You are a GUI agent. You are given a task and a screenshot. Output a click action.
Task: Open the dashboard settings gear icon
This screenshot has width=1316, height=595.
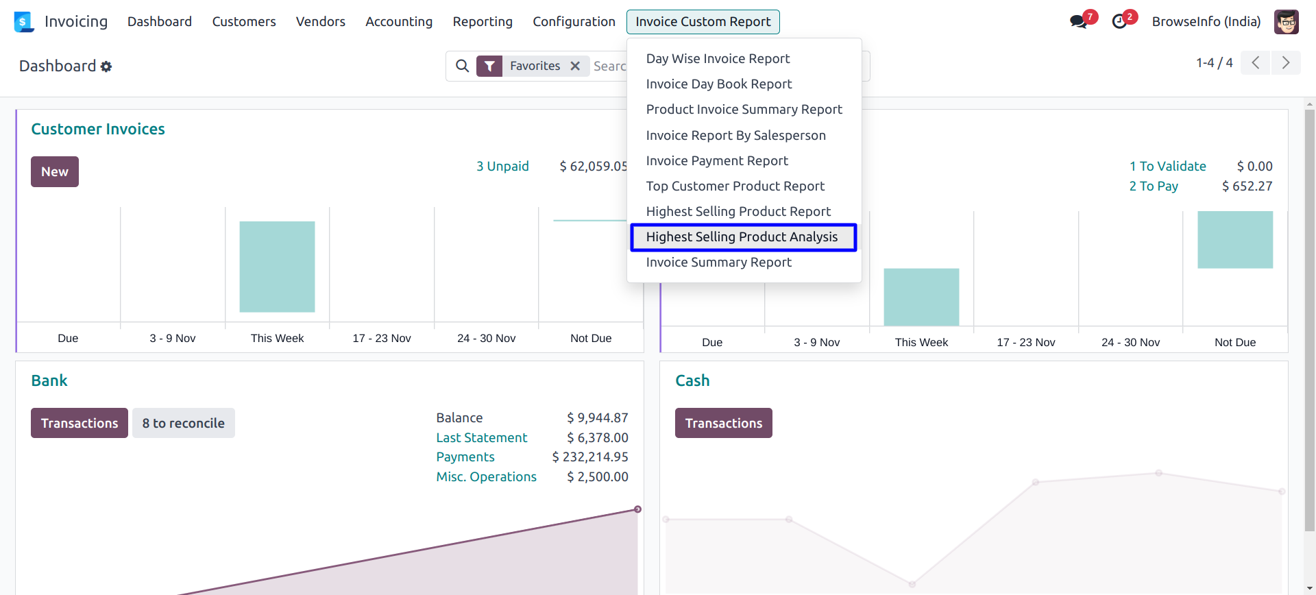pos(106,66)
